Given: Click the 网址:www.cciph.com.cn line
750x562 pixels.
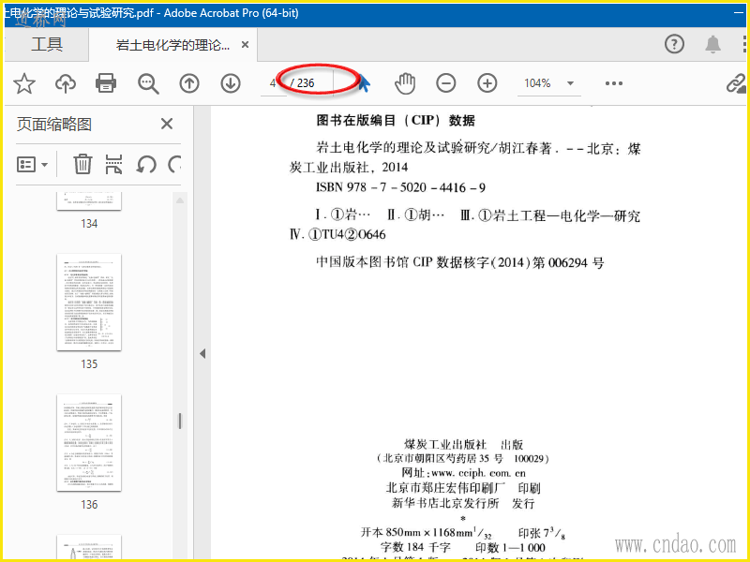Looking at the screenshot, I should pyautogui.click(x=463, y=473).
